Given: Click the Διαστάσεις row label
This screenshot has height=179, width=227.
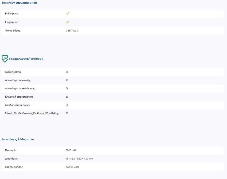Looking at the screenshot, I should [11, 159].
